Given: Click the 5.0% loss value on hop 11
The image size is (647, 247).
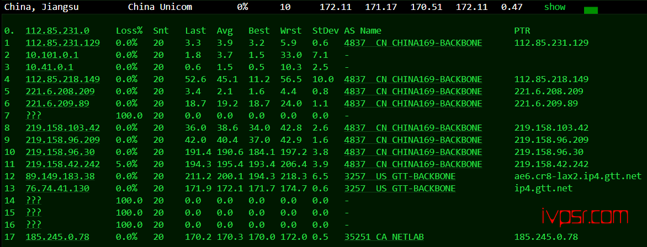Looking at the screenshot, I should pos(126,164).
